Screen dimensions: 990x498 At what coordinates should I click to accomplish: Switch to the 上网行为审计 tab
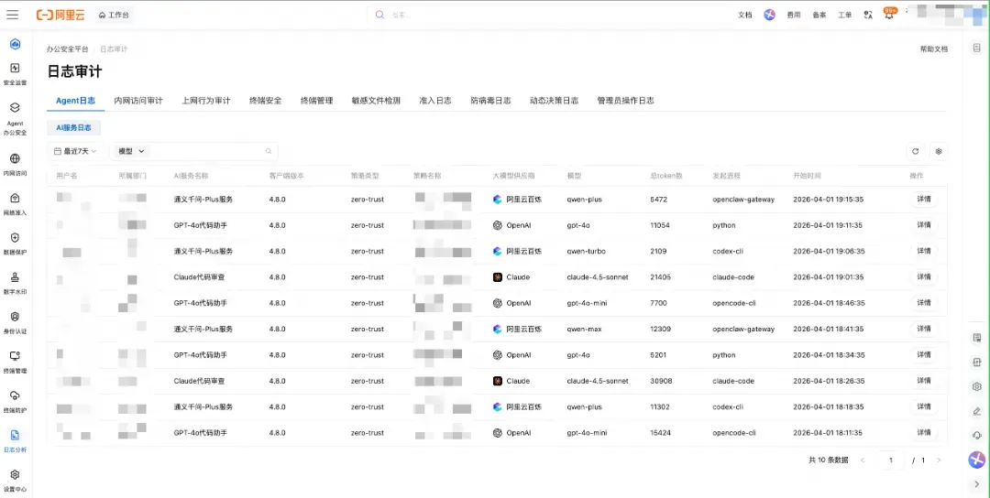click(206, 100)
